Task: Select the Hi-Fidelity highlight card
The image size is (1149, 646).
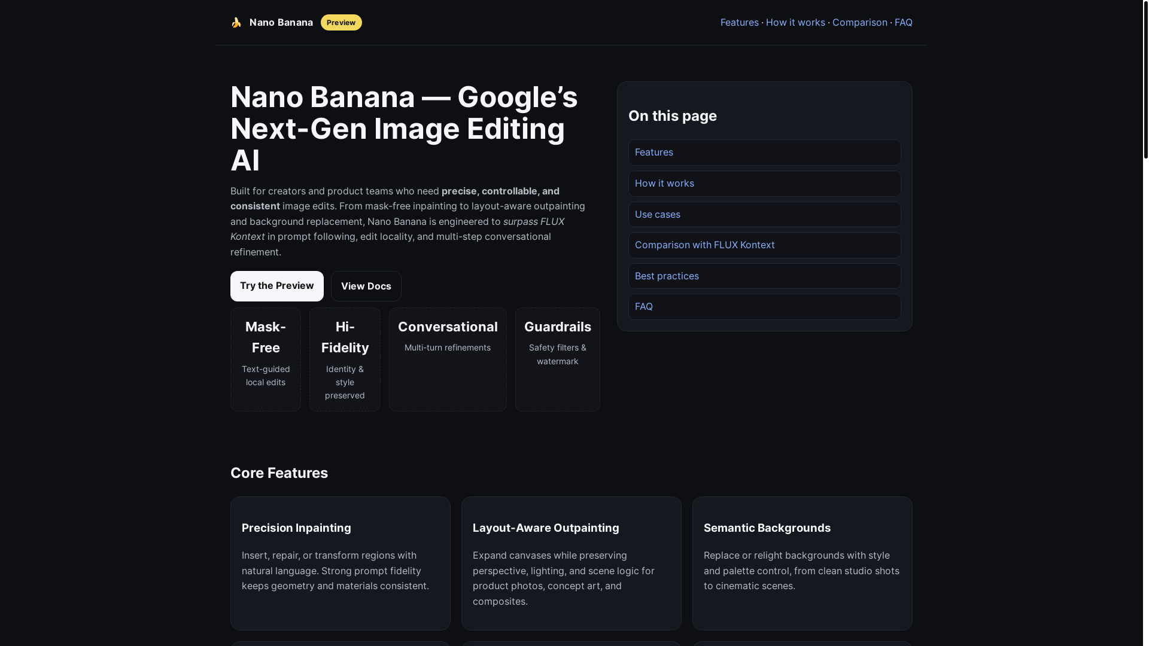Action: pos(345,359)
